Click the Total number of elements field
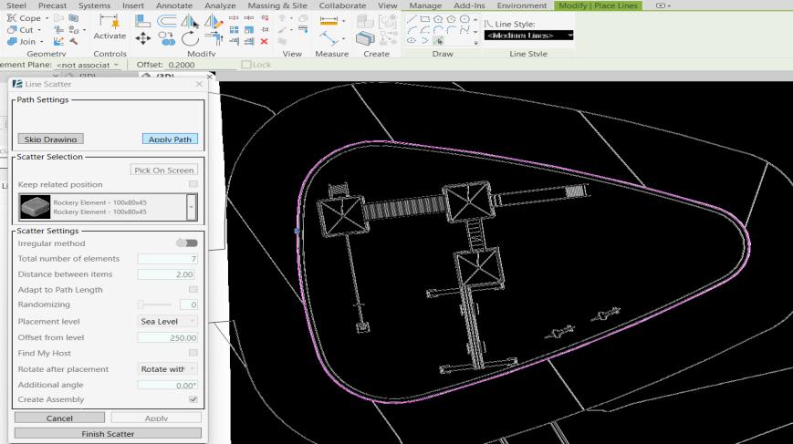 (167, 259)
